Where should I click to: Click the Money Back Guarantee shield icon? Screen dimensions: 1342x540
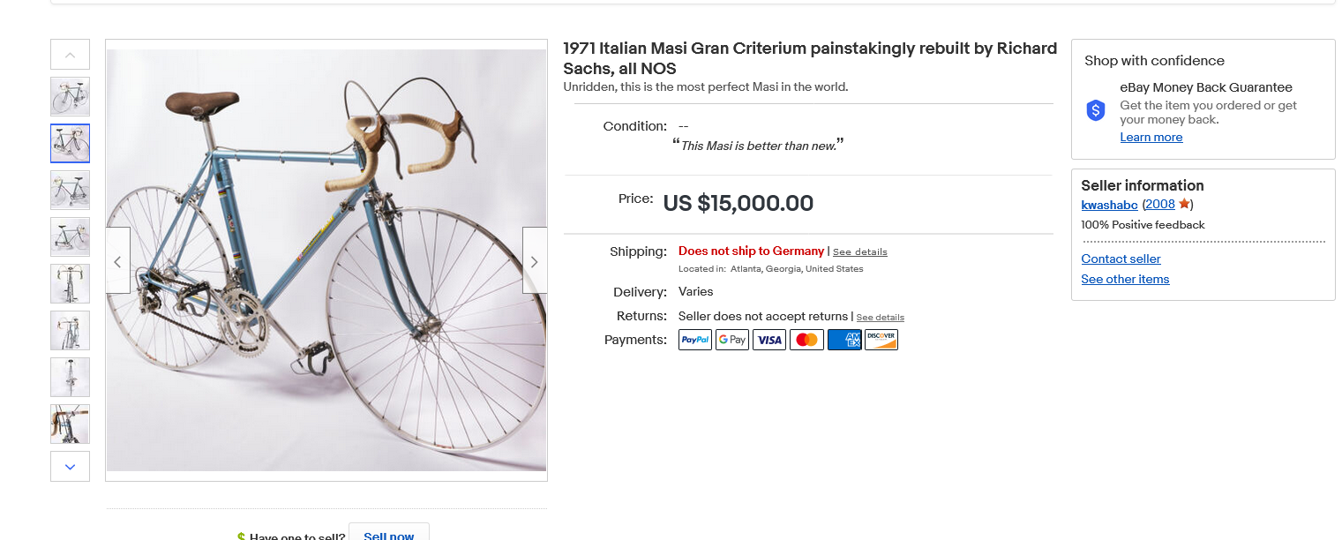coord(1096,110)
